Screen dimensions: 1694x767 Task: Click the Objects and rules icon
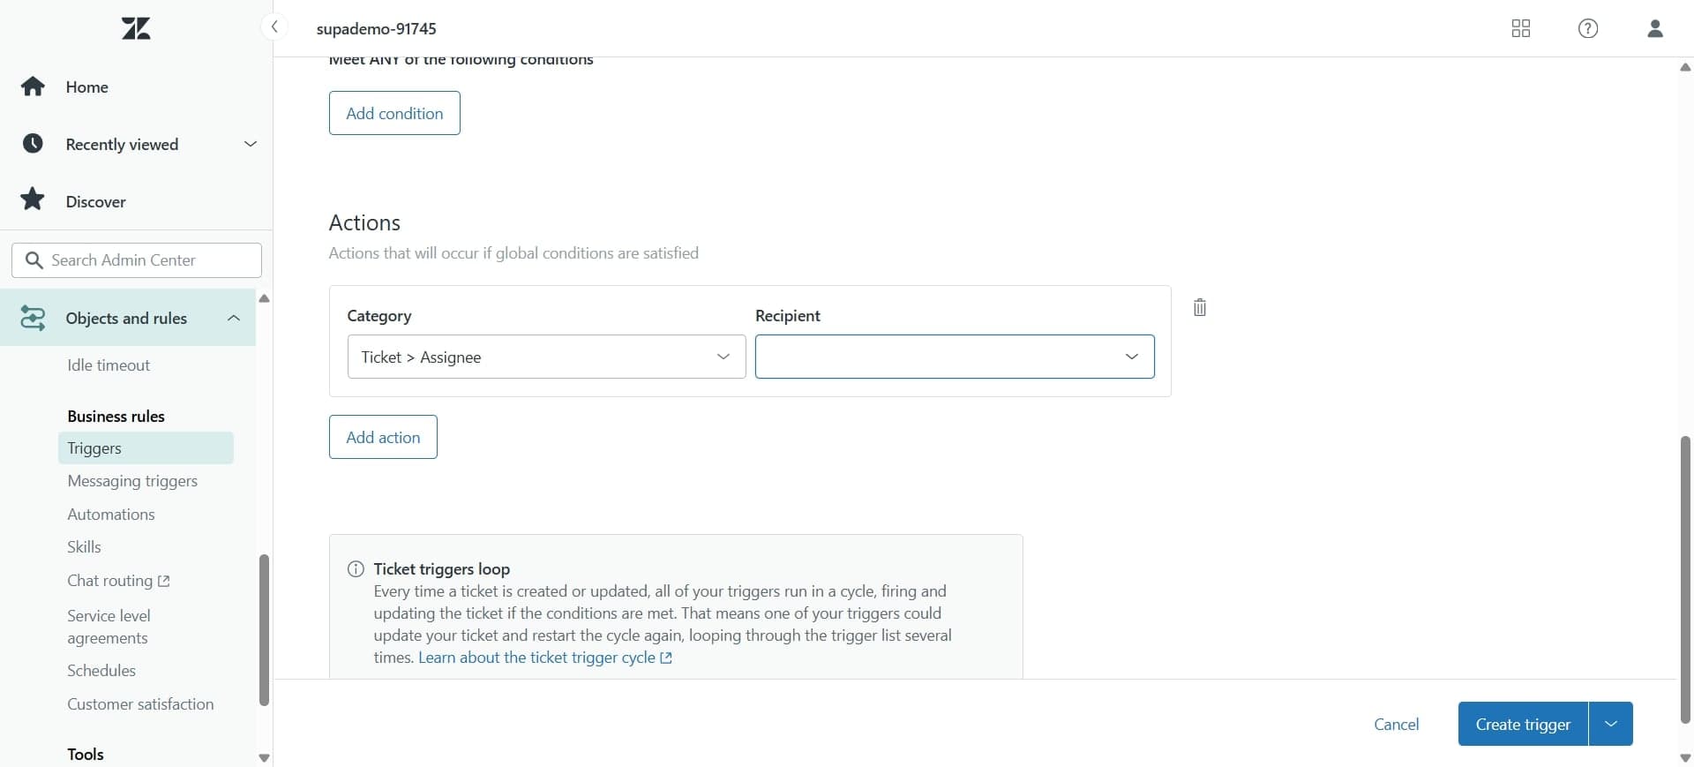tap(33, 319)
